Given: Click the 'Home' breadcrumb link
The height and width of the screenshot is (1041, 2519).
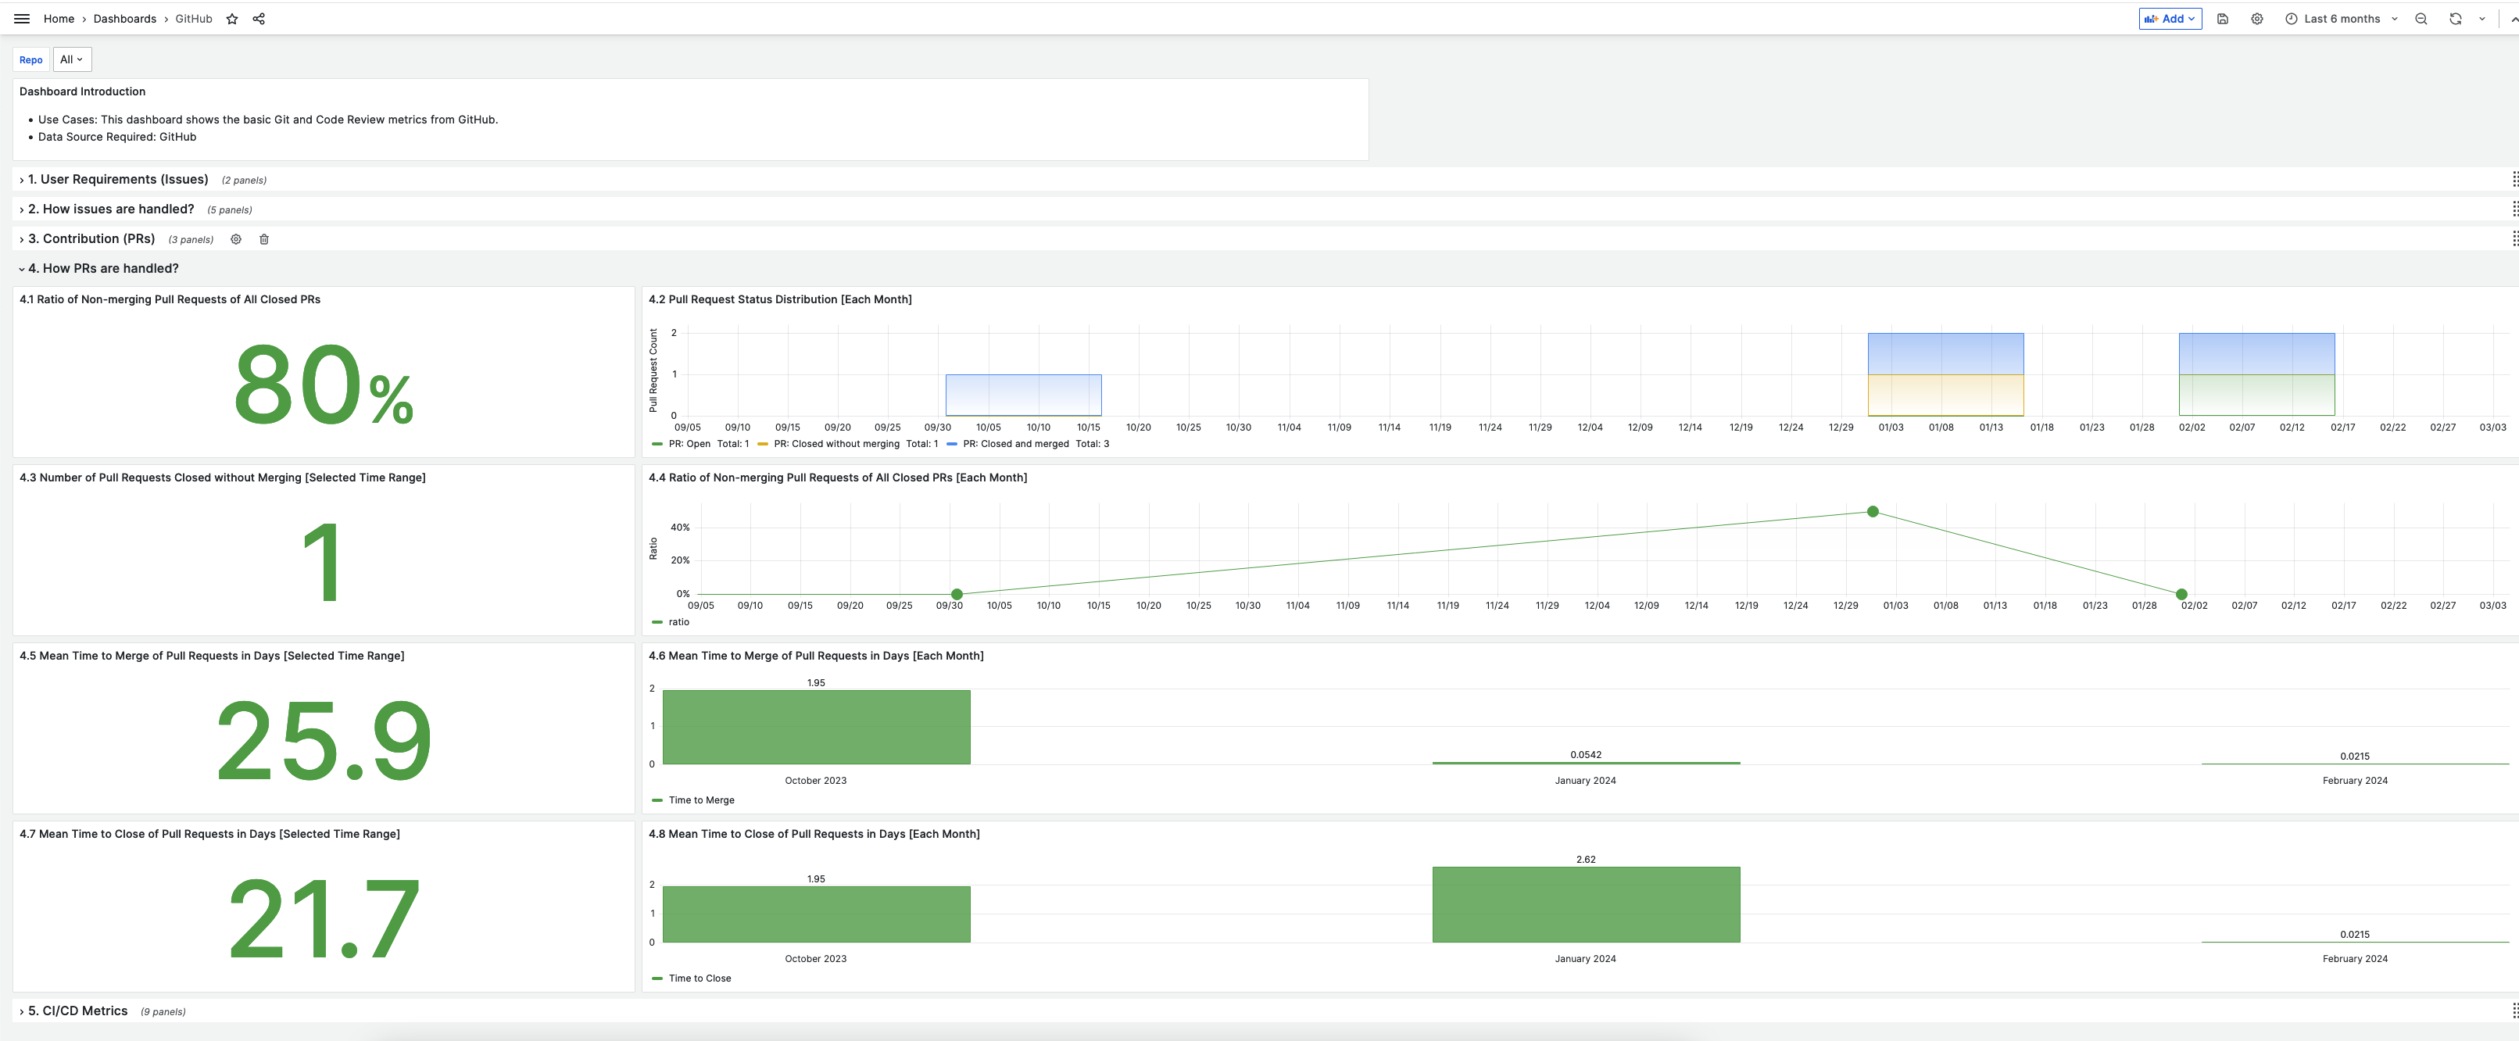Looking at the screenshot, I should (58, 18).
